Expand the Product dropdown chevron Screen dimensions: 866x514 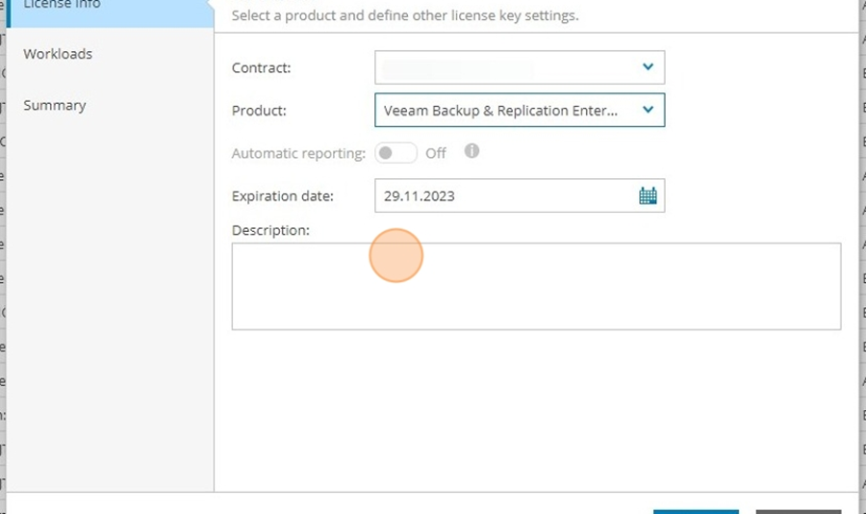tap(648, 110)
